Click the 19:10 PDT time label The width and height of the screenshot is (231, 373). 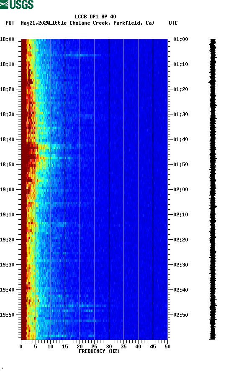click(7, 215)
